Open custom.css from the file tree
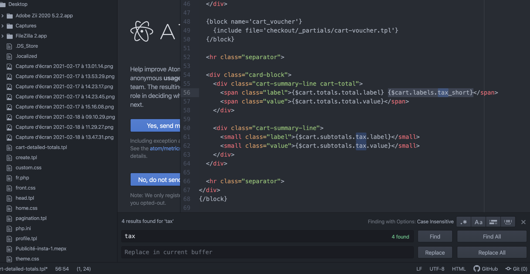The width and height of the screenshot is (530, 274). pos(28,168)
